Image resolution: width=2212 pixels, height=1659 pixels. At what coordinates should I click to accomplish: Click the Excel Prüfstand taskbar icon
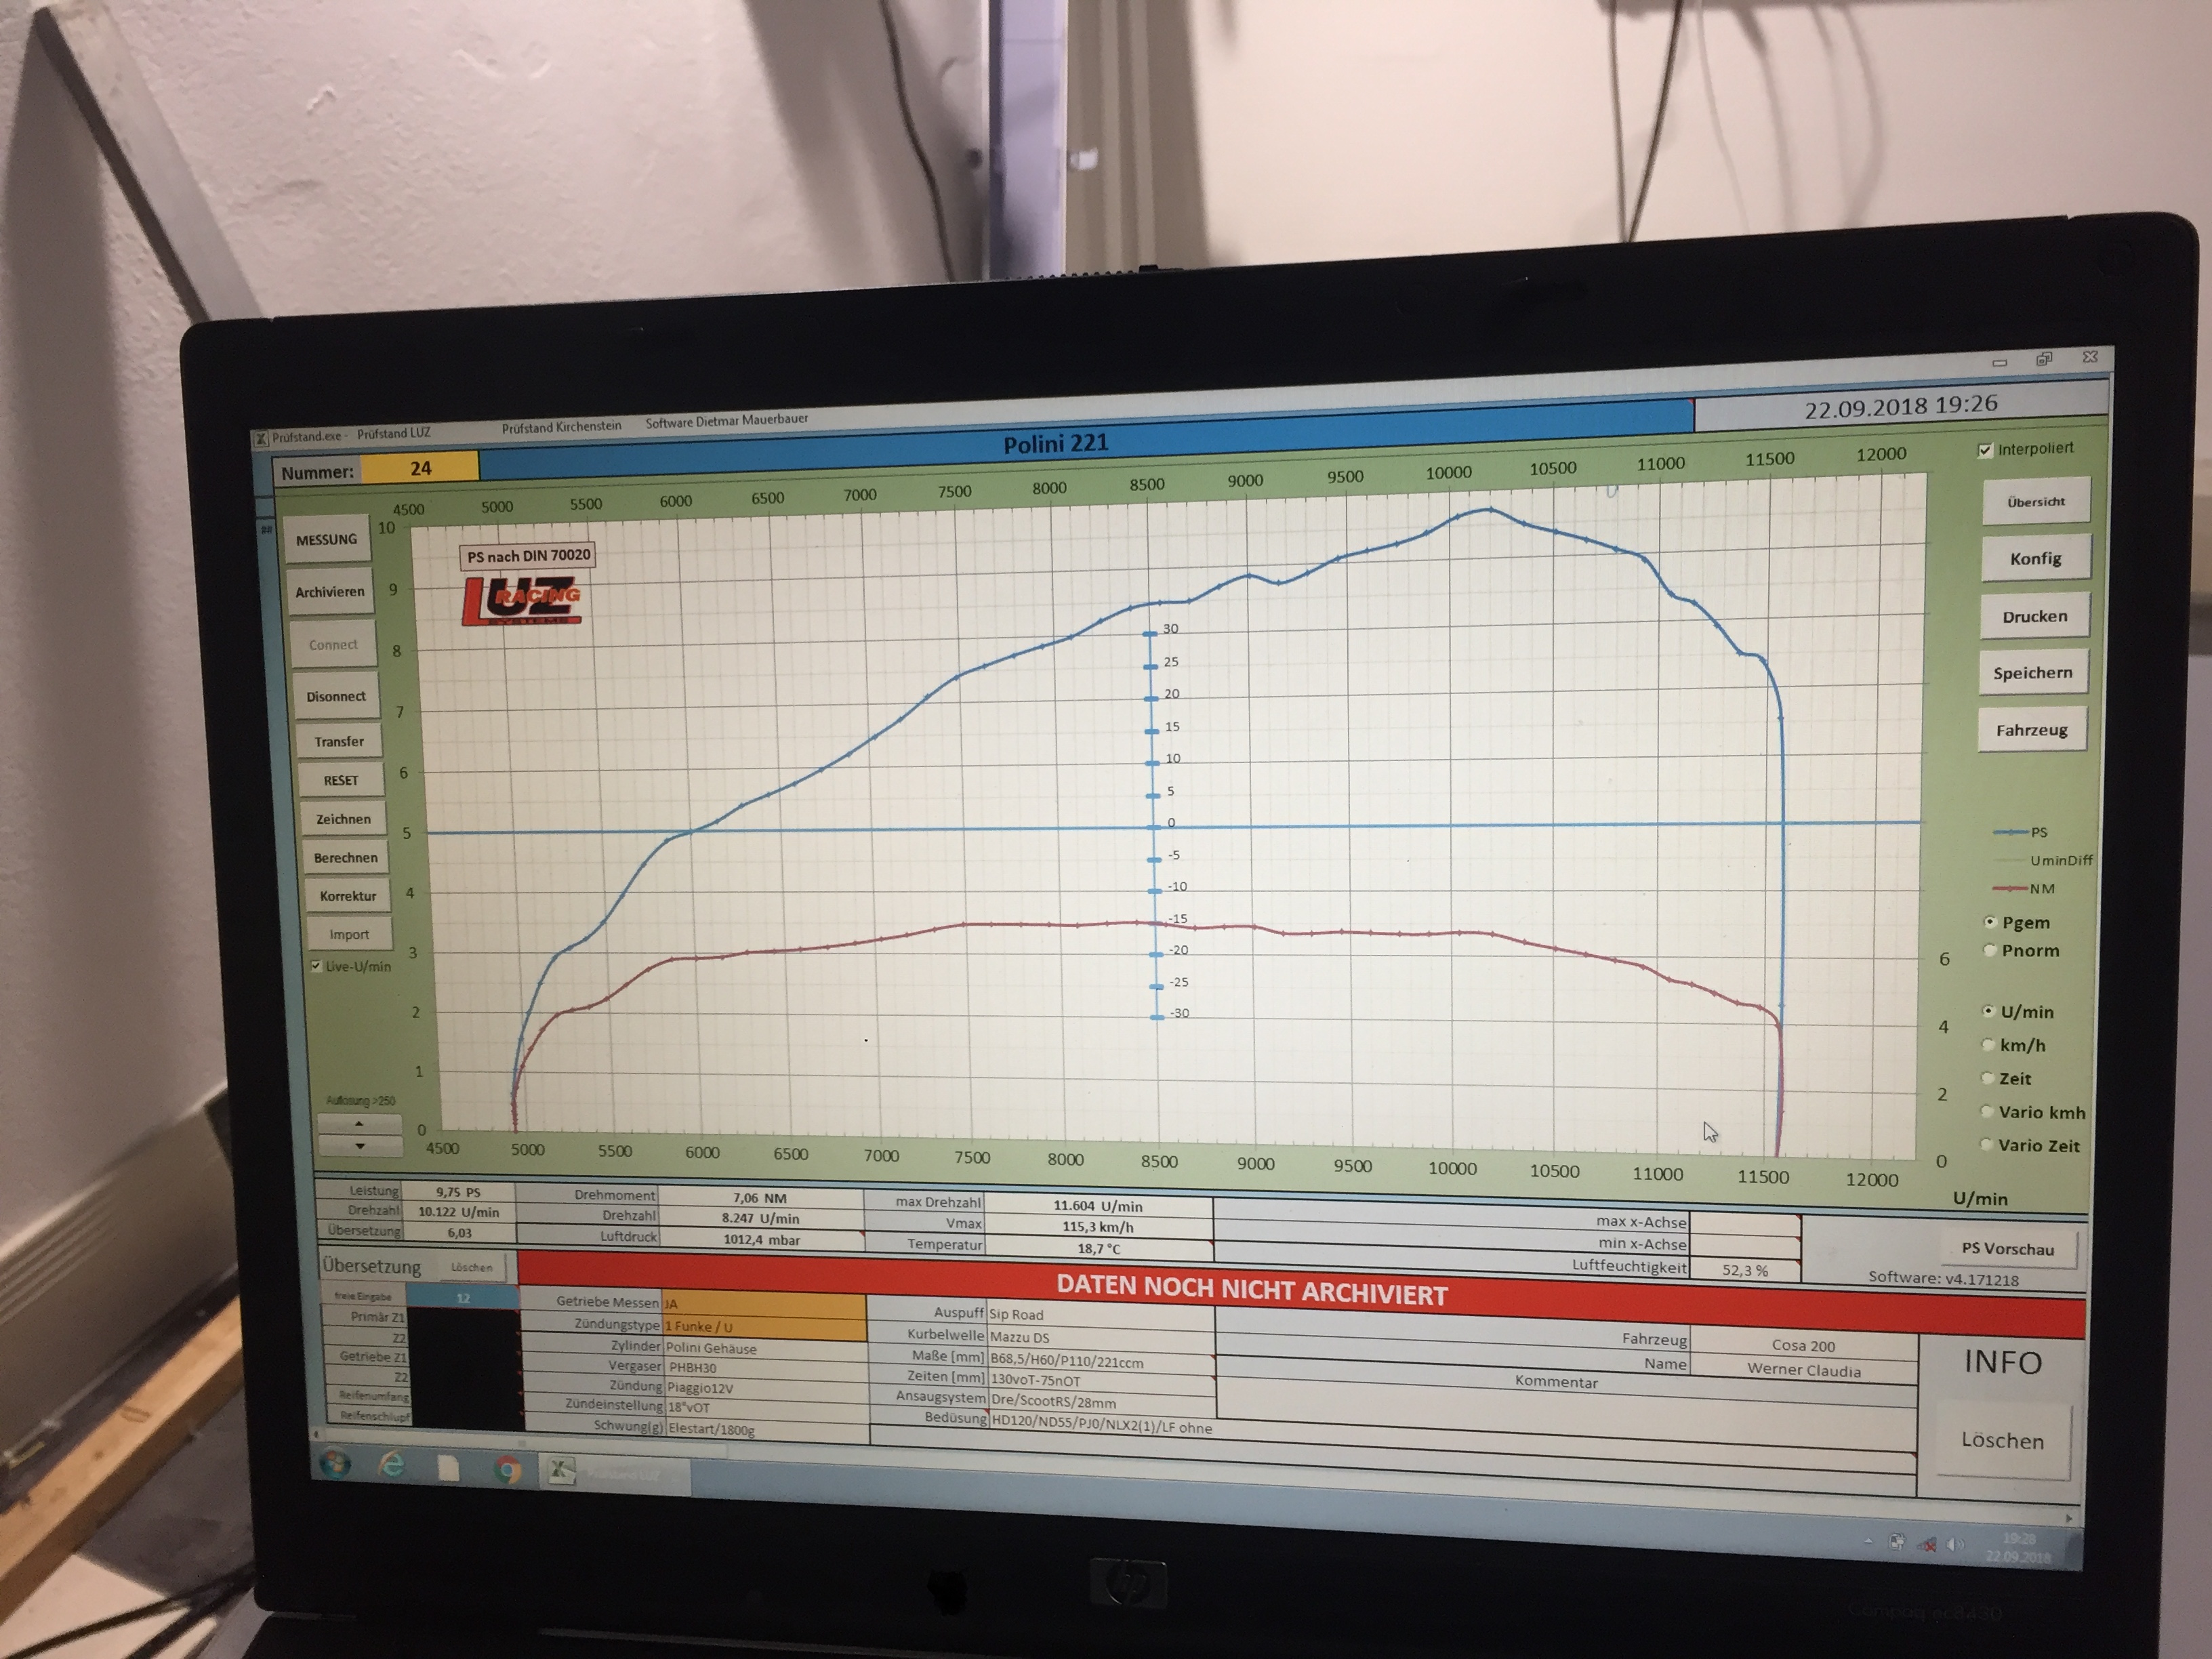(561, 1471)
